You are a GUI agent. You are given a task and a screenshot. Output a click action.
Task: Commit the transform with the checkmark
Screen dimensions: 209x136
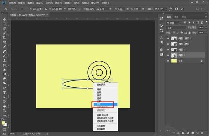click(182, 9)
